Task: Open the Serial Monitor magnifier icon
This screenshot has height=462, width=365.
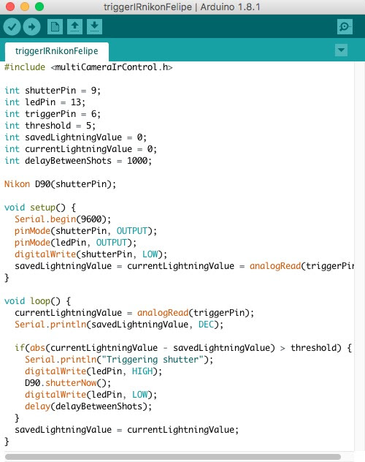Action: point(345,27)
